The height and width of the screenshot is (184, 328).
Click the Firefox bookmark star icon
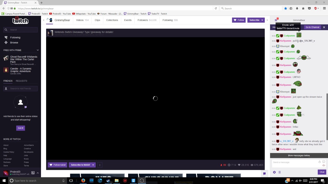[285, 8]
